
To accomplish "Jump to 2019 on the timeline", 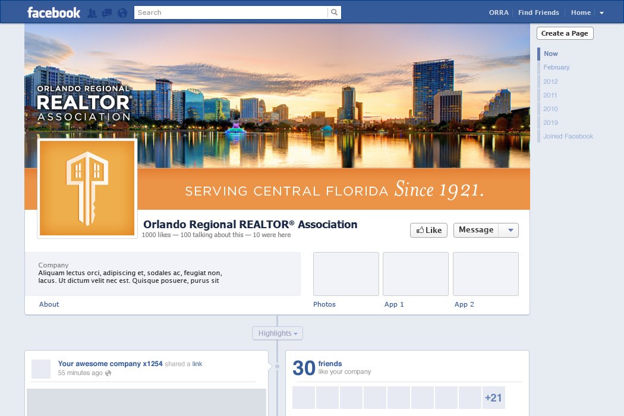I will click(550, 122).
